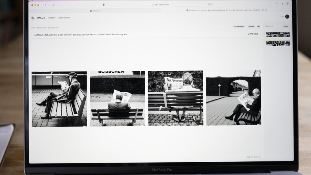Go back with Safari's back arrow
The image size is (311, 175).
53,5
